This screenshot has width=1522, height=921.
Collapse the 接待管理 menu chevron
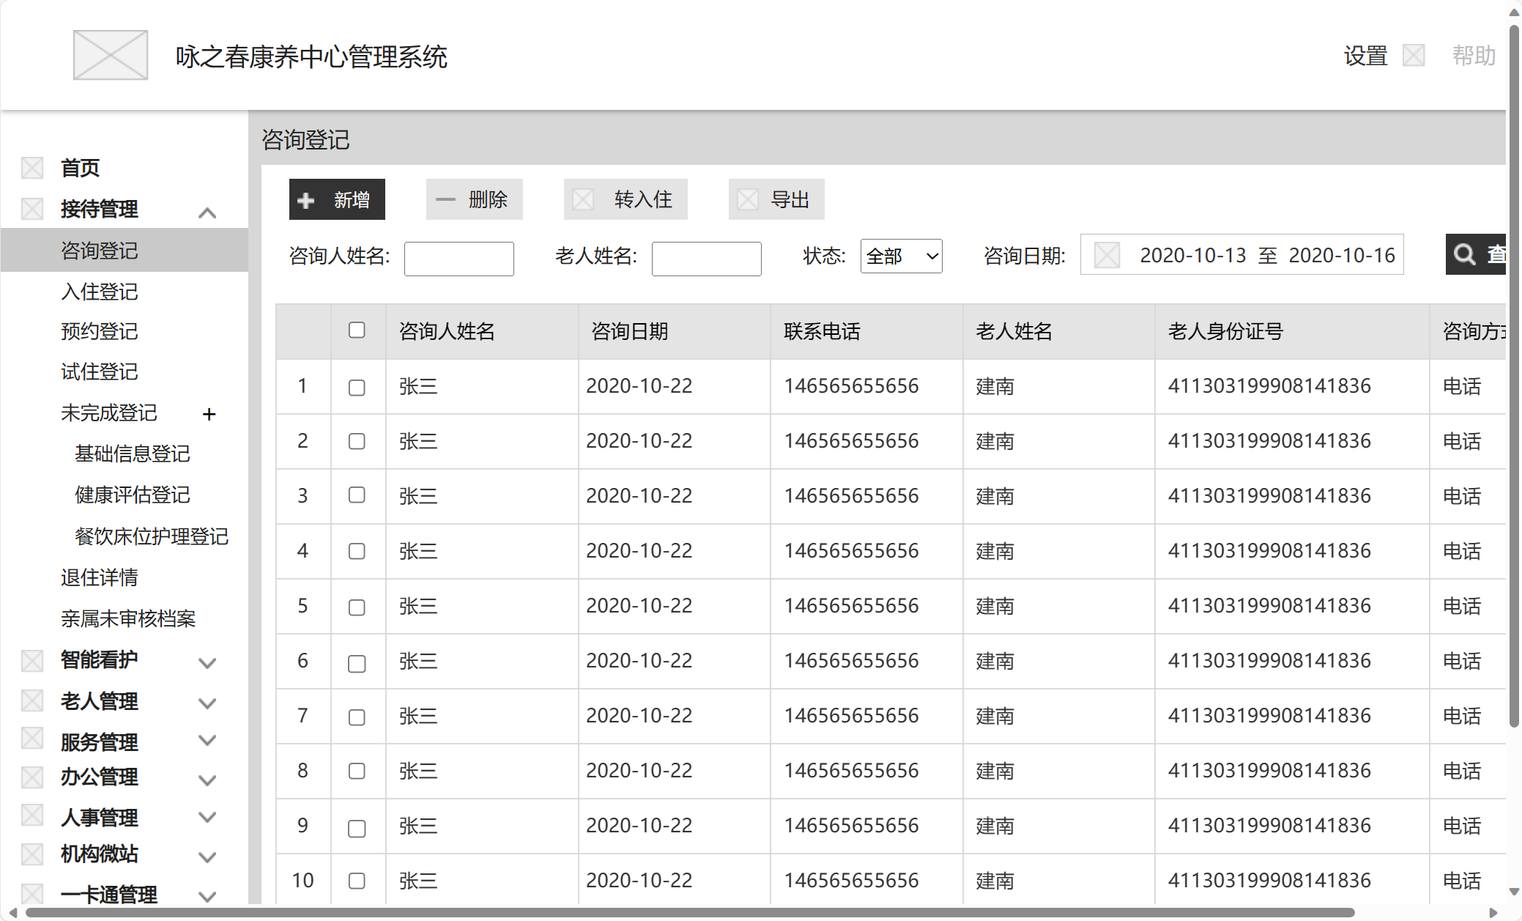coord(207,212)
